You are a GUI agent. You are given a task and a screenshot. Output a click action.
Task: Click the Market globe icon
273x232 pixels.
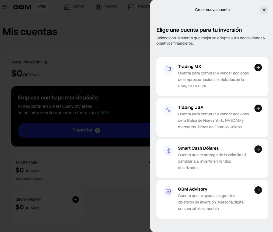coord(98,7)
